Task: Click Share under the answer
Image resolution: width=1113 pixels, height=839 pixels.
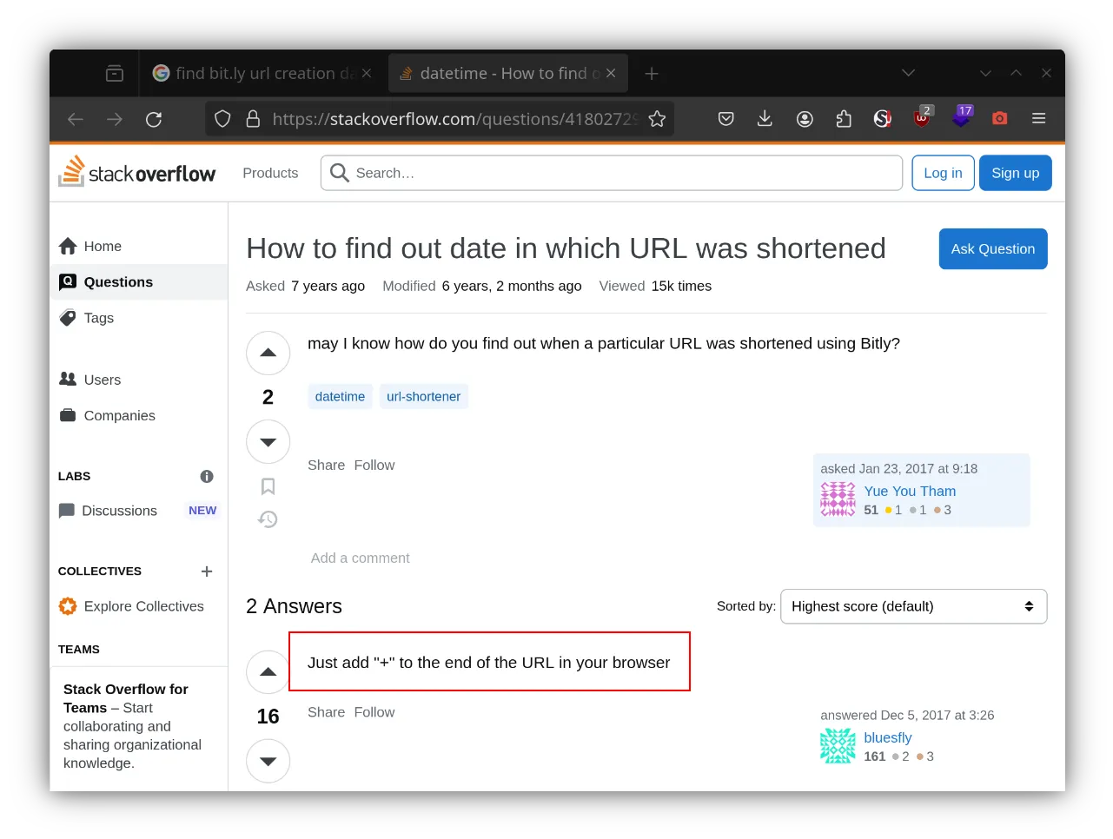Action: [x=326, y=712]
